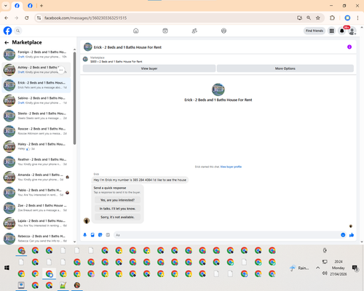
Task: Open Rebecca conversation
Action: pos(36,239)
